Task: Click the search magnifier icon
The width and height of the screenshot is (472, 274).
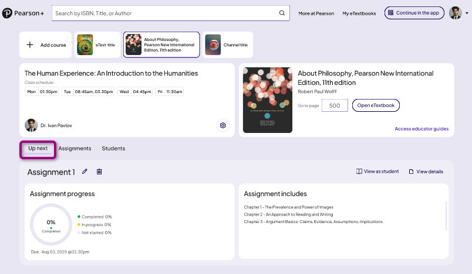Action: pyautogui.click(x=282, y=13)
